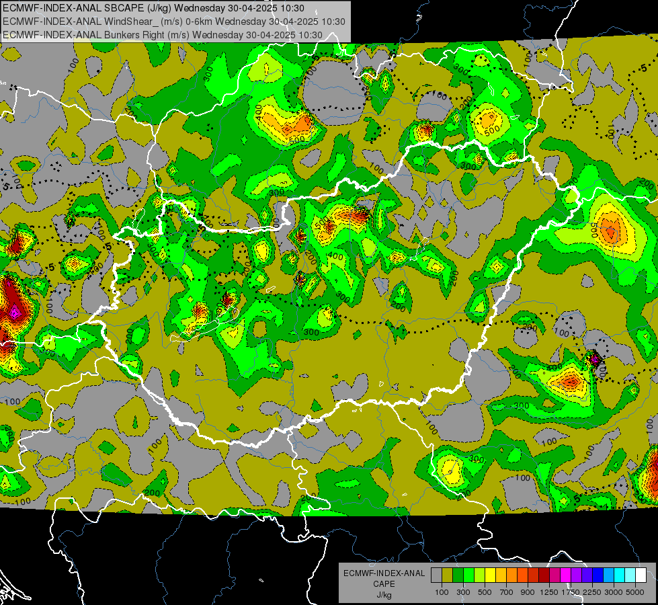Click the legend value 1750
Viewport: 658px width, 605px height.
(571, 592)
